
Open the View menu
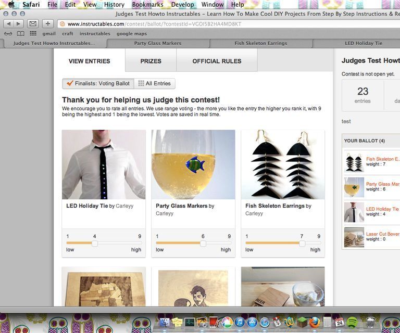click(x=90, y=4)
